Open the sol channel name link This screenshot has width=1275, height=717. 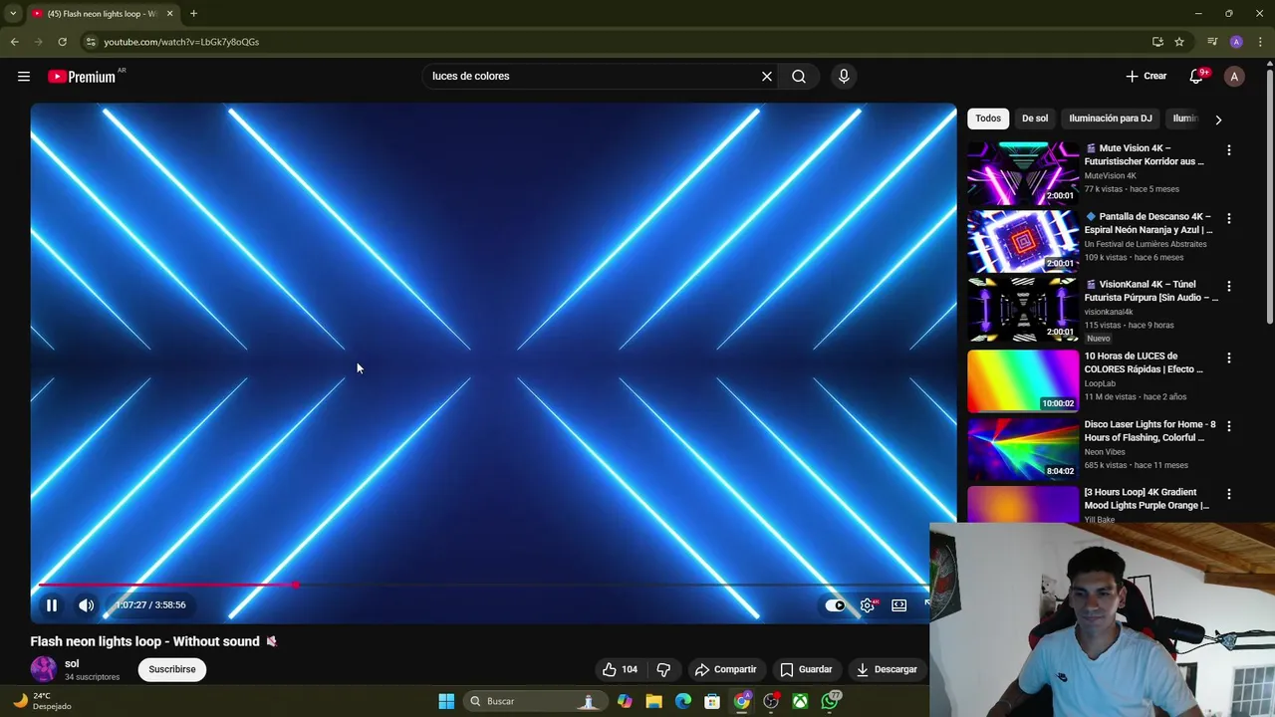pos(72,663)
